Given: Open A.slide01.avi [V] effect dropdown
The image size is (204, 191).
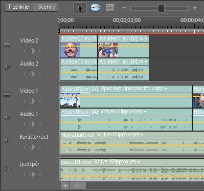Looking at the screenshot, I should pos(146,39).
